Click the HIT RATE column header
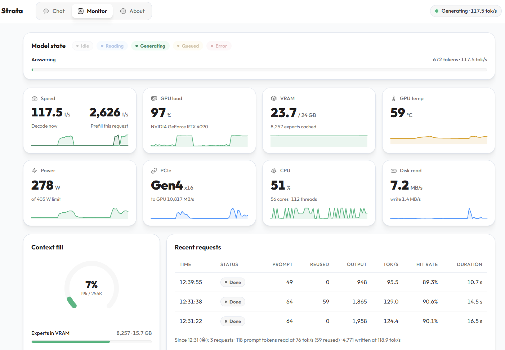The width and height of the screenshot is (505, 350). pos(427,264)
